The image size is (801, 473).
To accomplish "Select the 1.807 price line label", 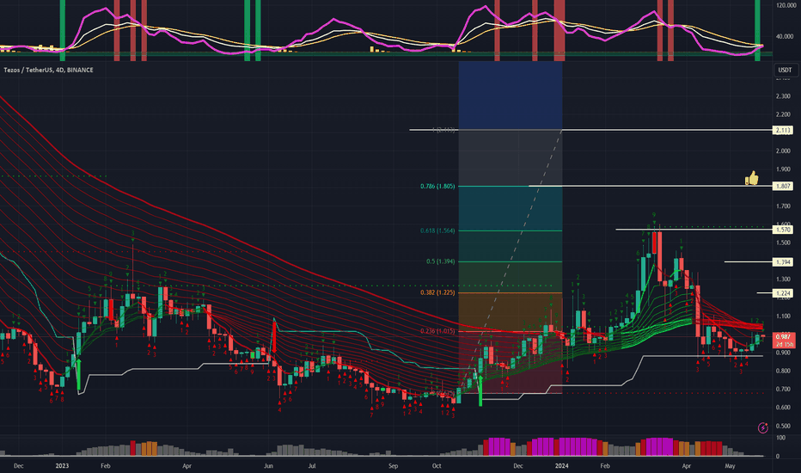I will pyautogui.click(x=783, y=186).
